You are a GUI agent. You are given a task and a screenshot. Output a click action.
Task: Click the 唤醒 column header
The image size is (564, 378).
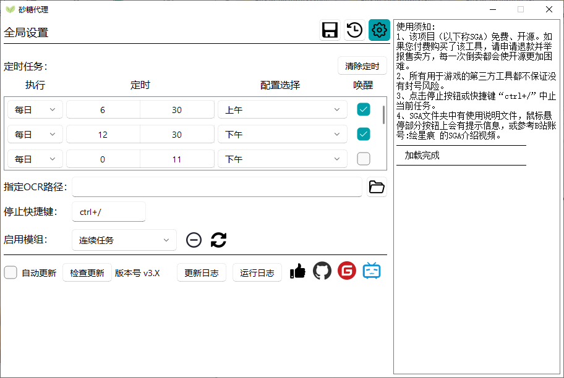tap(363, 85)
